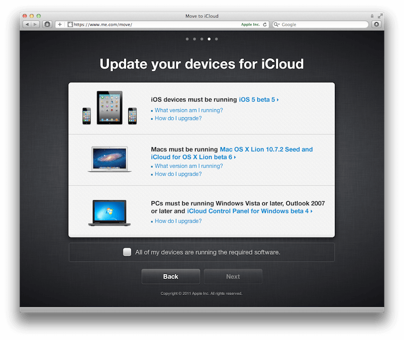This screenshot has height=340, width=404.
Task: Click the 'Update your devices for iCloud' heading
Action: coord(201,64)
